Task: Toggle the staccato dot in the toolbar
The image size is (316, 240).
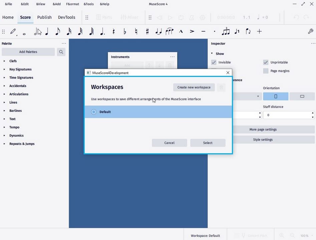Action: 215,31
